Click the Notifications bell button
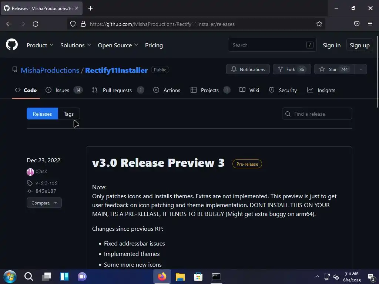 click(248, 69)
